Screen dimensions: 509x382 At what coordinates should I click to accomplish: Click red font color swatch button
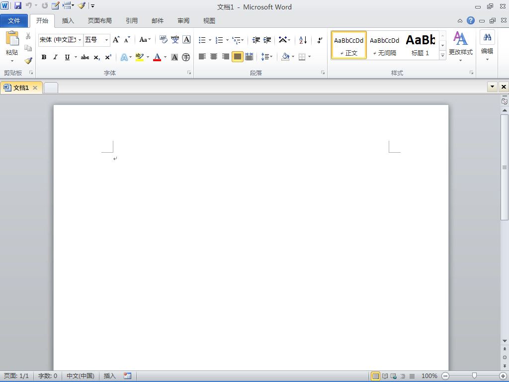pos(158,57)
